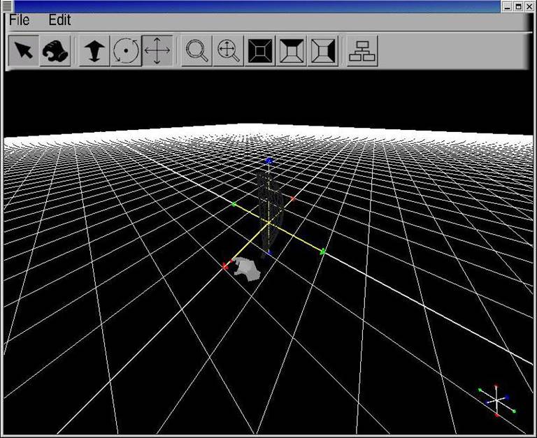Switch to the side perspective view icon
537x438 pixels.
click(323, 50)
